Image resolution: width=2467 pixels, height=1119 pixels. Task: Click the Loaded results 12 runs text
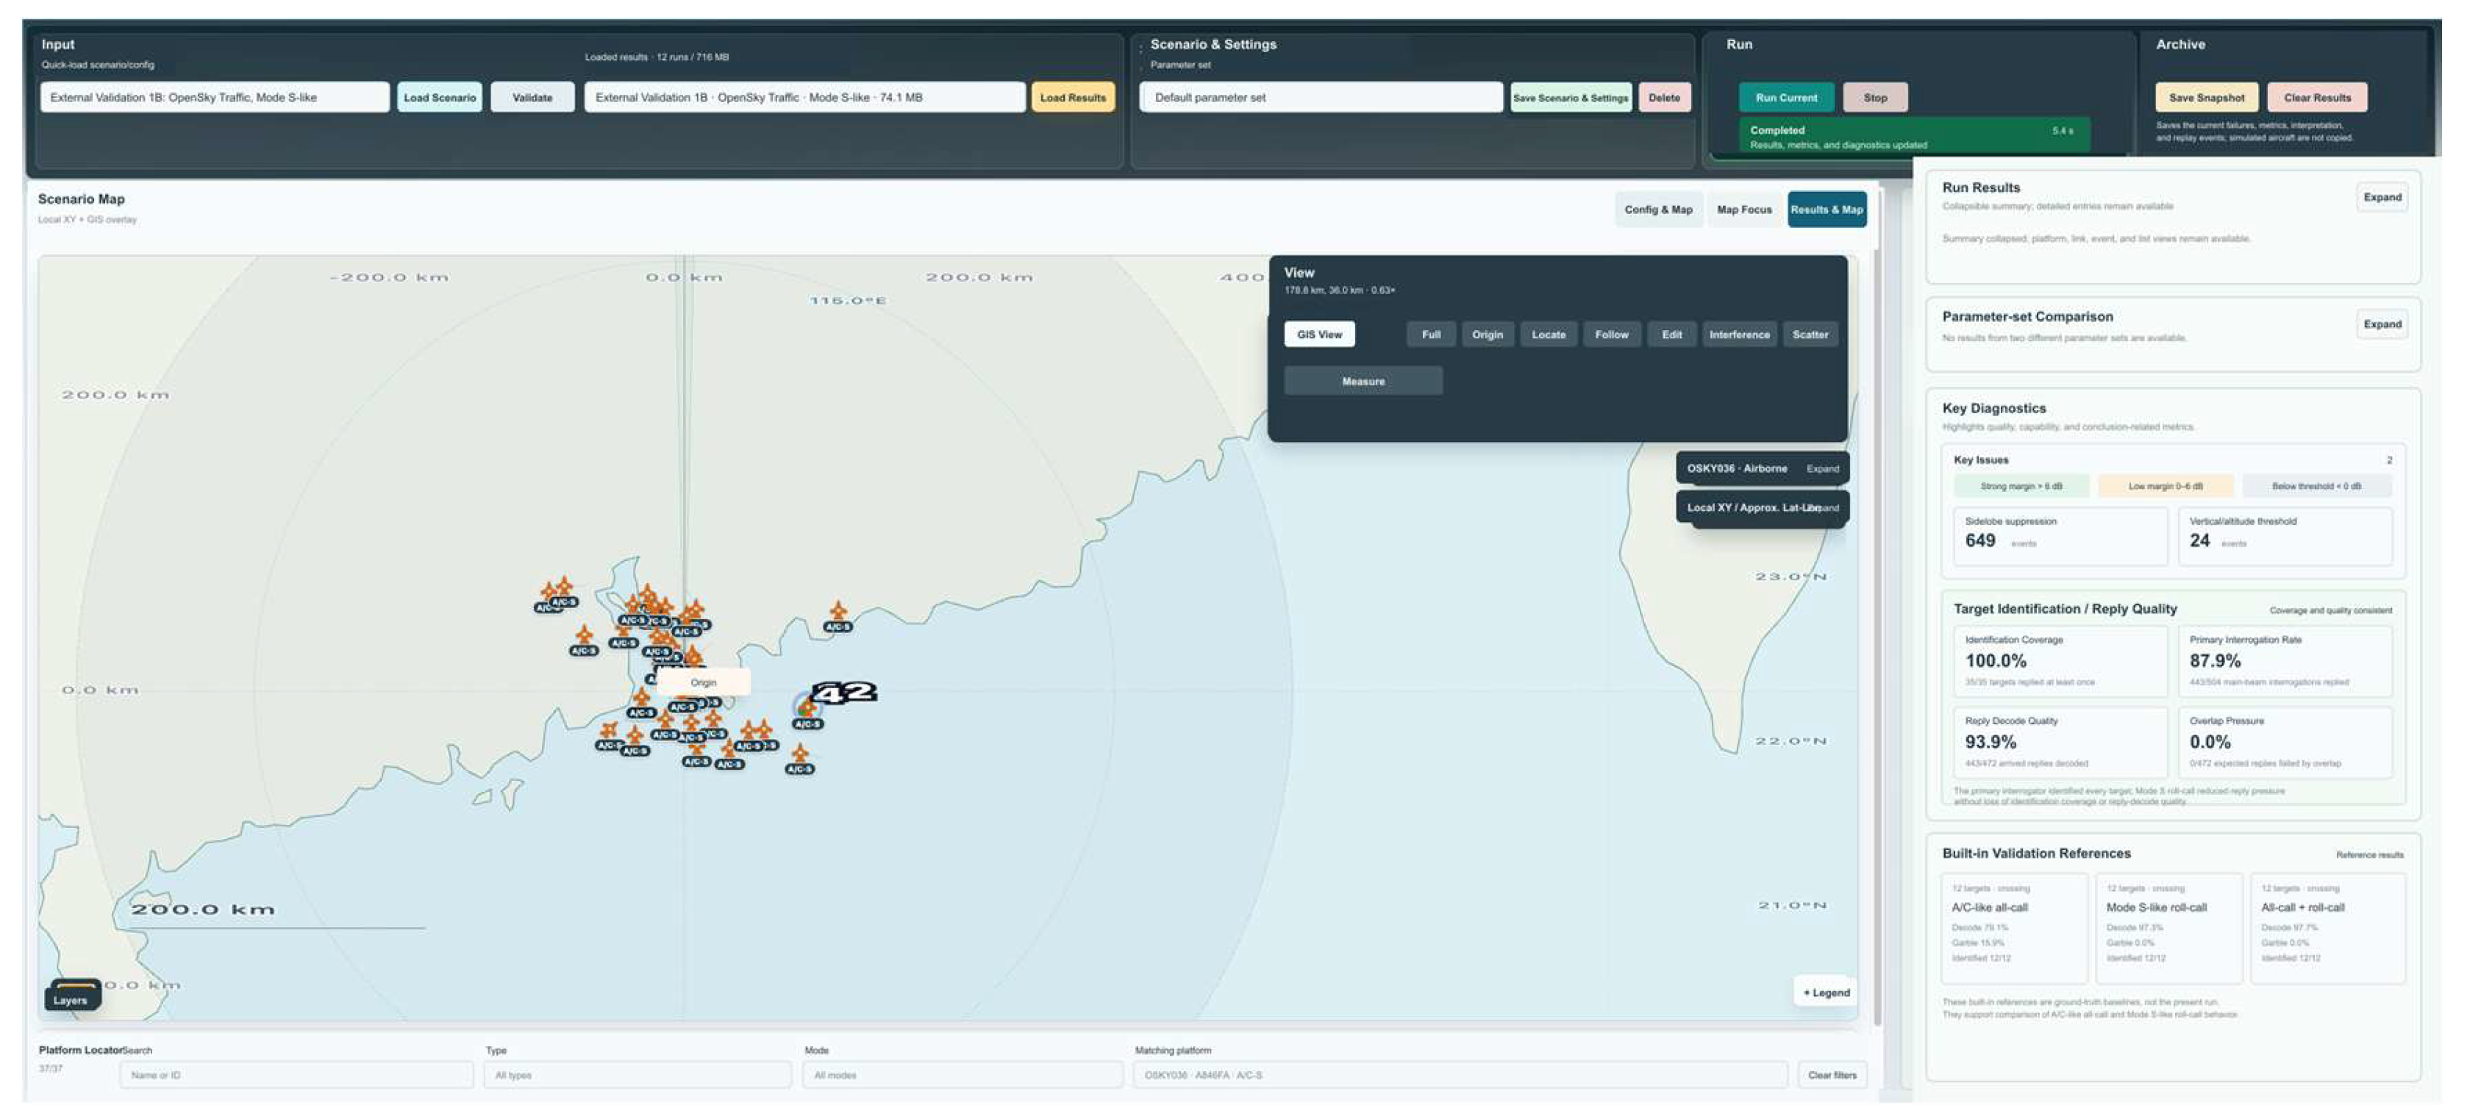657,57
